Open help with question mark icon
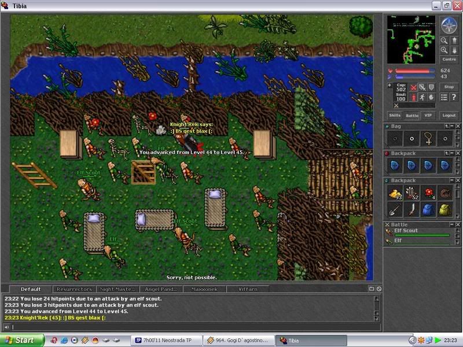 tap(454, 97)
